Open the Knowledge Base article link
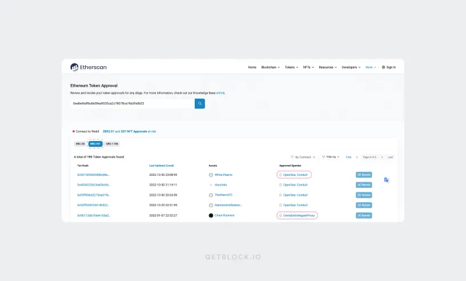 [x=220, y=93]
